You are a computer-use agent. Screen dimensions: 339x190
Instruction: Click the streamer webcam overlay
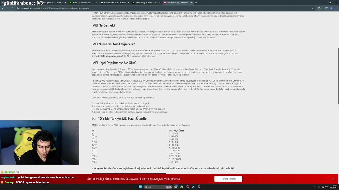(39, 142)
